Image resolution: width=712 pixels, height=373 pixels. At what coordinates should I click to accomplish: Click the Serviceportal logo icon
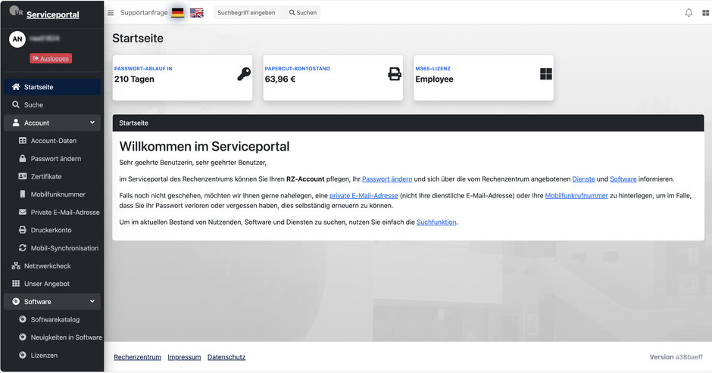(15, 12)
